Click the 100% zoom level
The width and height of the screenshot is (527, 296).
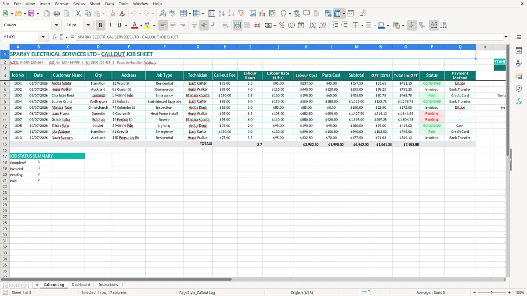(519, 292)
